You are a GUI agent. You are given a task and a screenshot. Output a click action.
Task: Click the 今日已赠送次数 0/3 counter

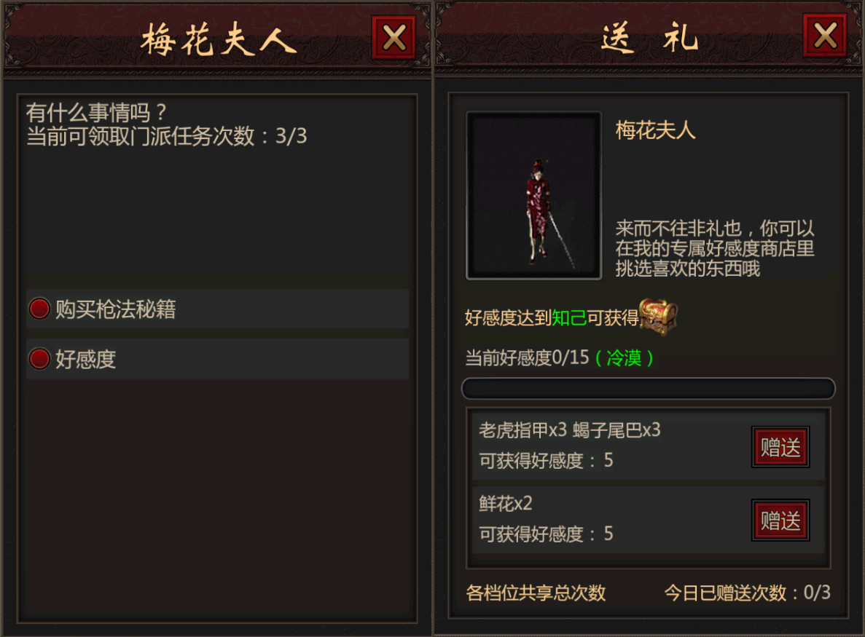(x=748, y=593)
